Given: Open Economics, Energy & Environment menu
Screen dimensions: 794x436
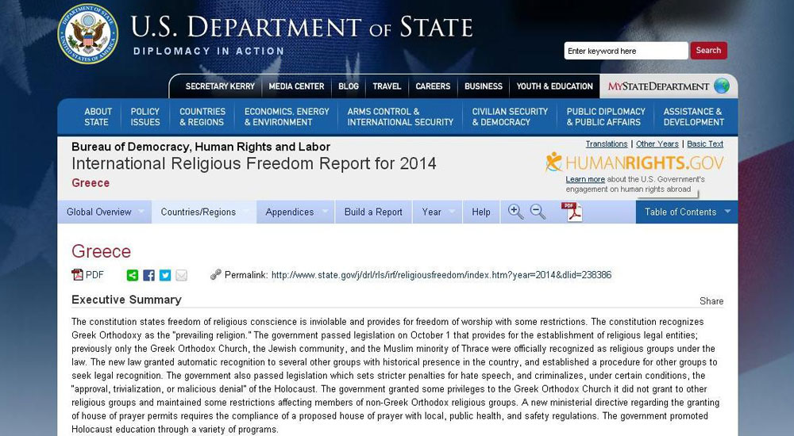Looking at the screenshot, I should 287,117.
